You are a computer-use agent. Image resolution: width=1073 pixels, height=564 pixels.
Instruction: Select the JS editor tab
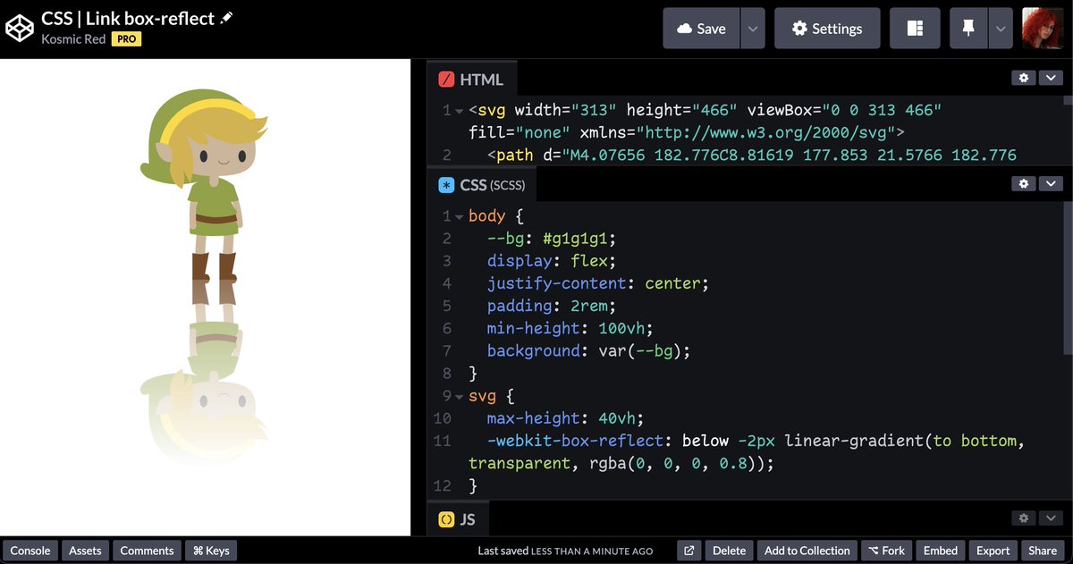pos(458,519)
